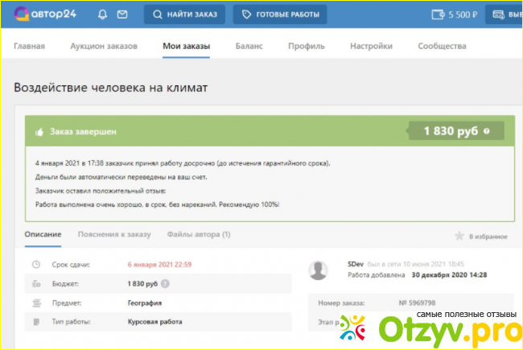
Task: Click the SDev user avatar
Action: [319, 270]
